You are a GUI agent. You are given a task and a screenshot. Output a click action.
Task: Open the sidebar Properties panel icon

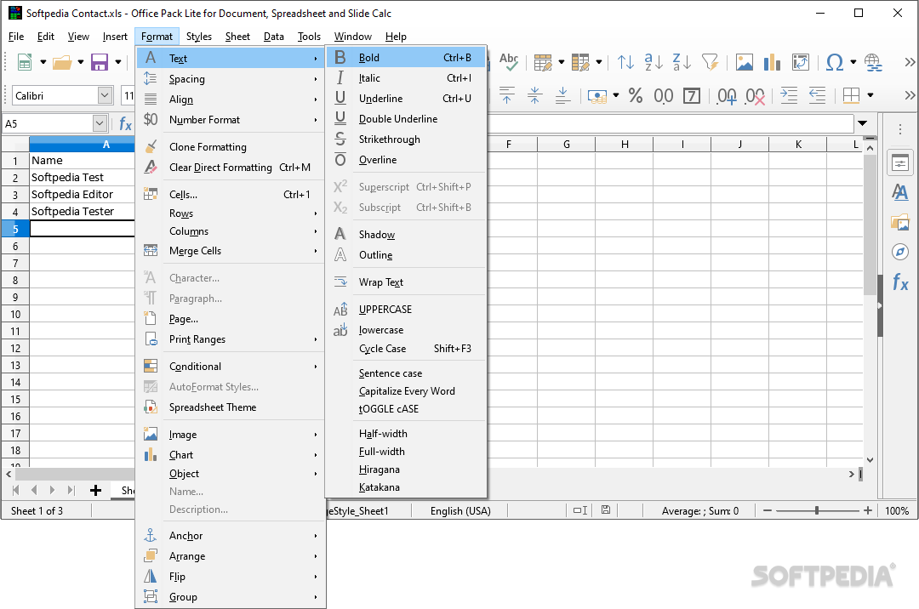(900, 163)
